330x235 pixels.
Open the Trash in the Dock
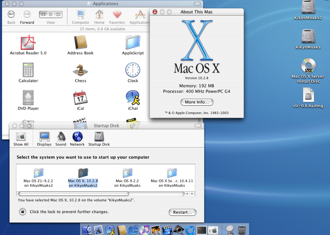click(242, 230)
